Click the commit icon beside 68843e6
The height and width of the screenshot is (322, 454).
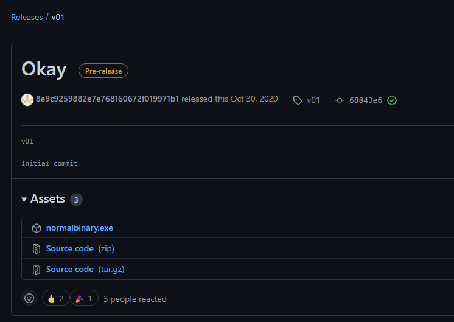point(340,100)
